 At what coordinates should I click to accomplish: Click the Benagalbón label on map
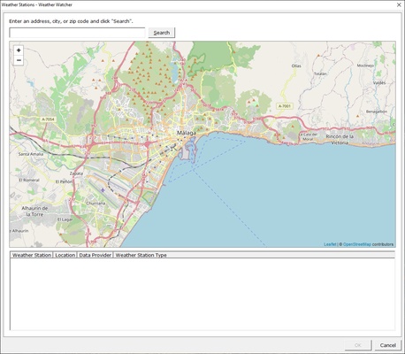(377, 112)
